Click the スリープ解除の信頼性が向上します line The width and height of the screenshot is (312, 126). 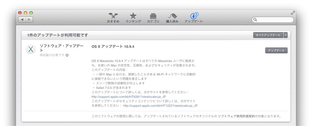(x=120, y=83)
